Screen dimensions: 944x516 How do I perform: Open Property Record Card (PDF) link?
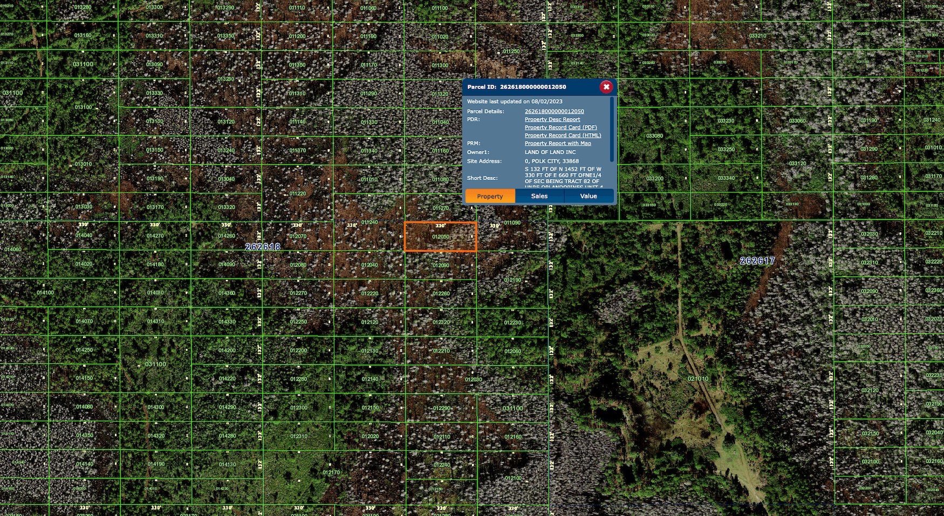[x=560, y=128]
